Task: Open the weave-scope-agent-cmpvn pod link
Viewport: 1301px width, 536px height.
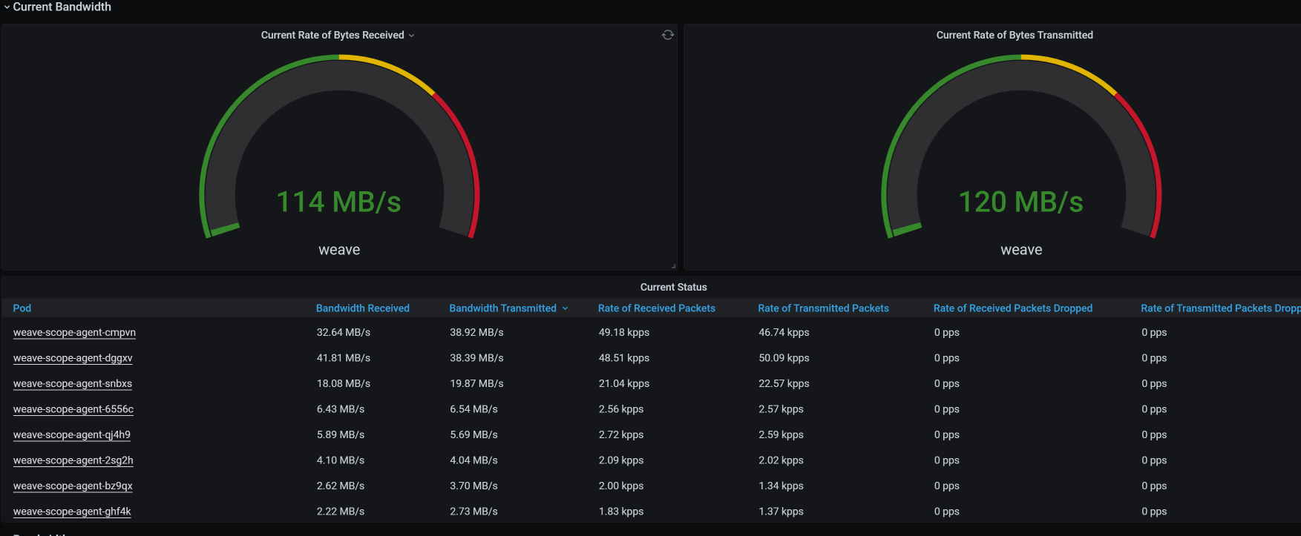Action: [x=74, y=333]
